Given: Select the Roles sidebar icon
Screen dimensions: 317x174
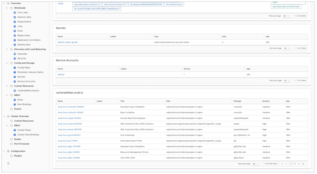Looking at the screenshot, I should [15, 100].
